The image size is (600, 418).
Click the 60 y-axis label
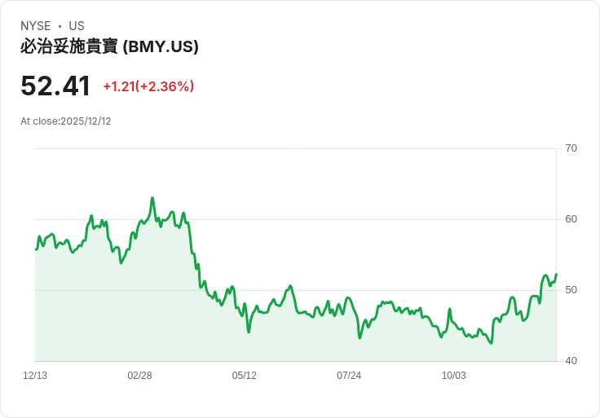tap(571, 219)
